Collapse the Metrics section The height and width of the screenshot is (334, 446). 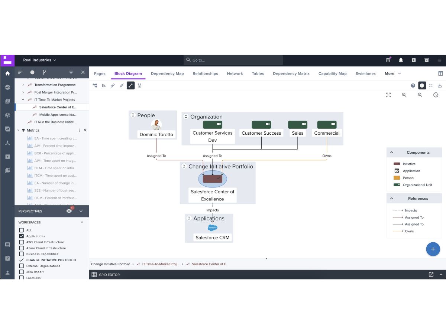(18, 130)
